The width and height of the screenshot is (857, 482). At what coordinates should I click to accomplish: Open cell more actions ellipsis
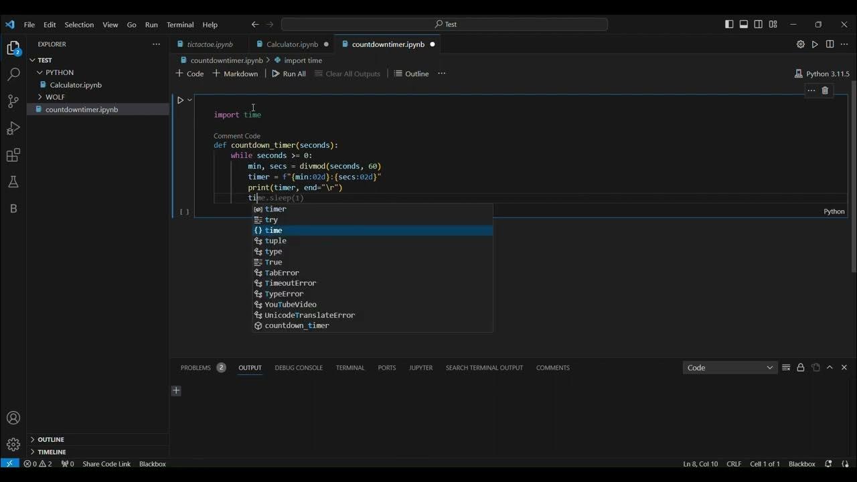811,90
